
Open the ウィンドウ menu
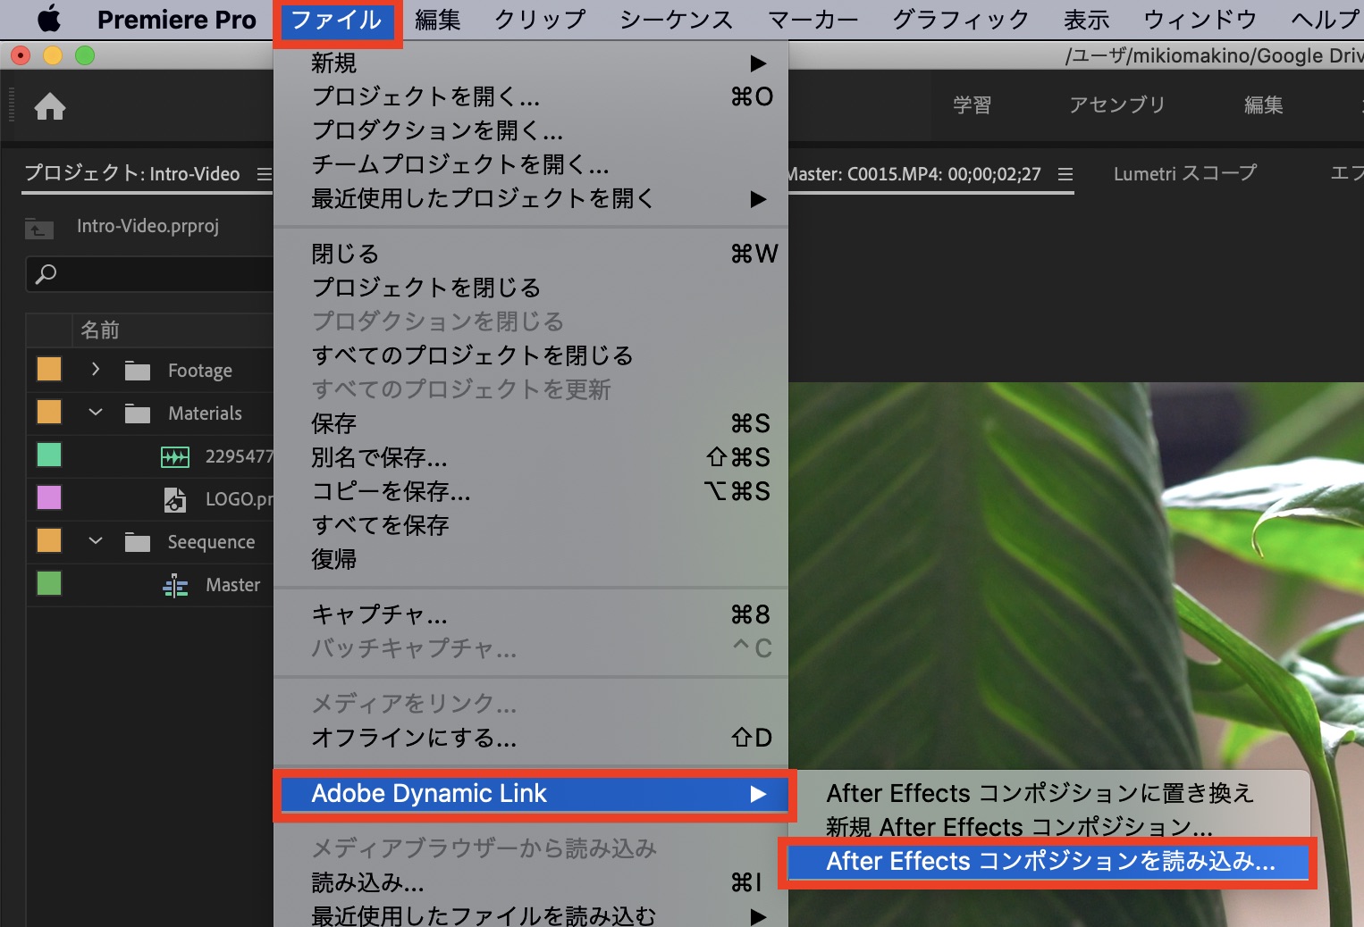1200,20
